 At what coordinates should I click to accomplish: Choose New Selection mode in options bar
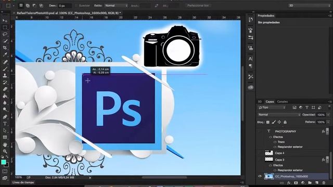coord(21,6)
